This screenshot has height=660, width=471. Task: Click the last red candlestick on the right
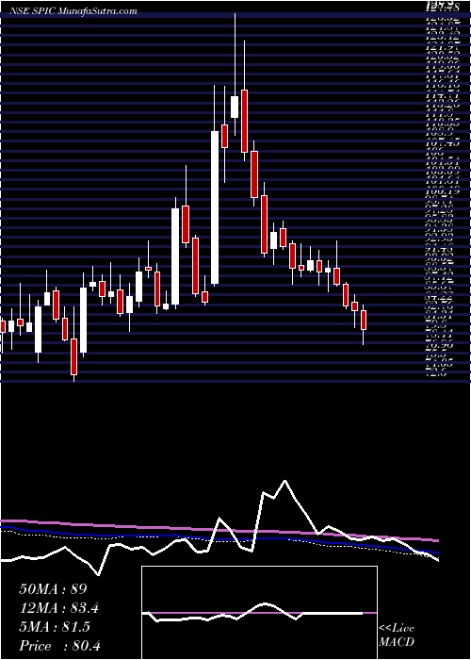[364, 320]
